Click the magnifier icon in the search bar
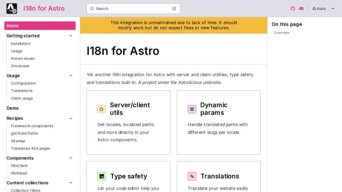342x192 pixels. click(92, 9)
